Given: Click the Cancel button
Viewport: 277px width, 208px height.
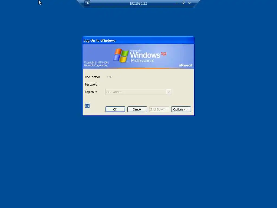Looking at the screenshot, I should pos(137,109).
